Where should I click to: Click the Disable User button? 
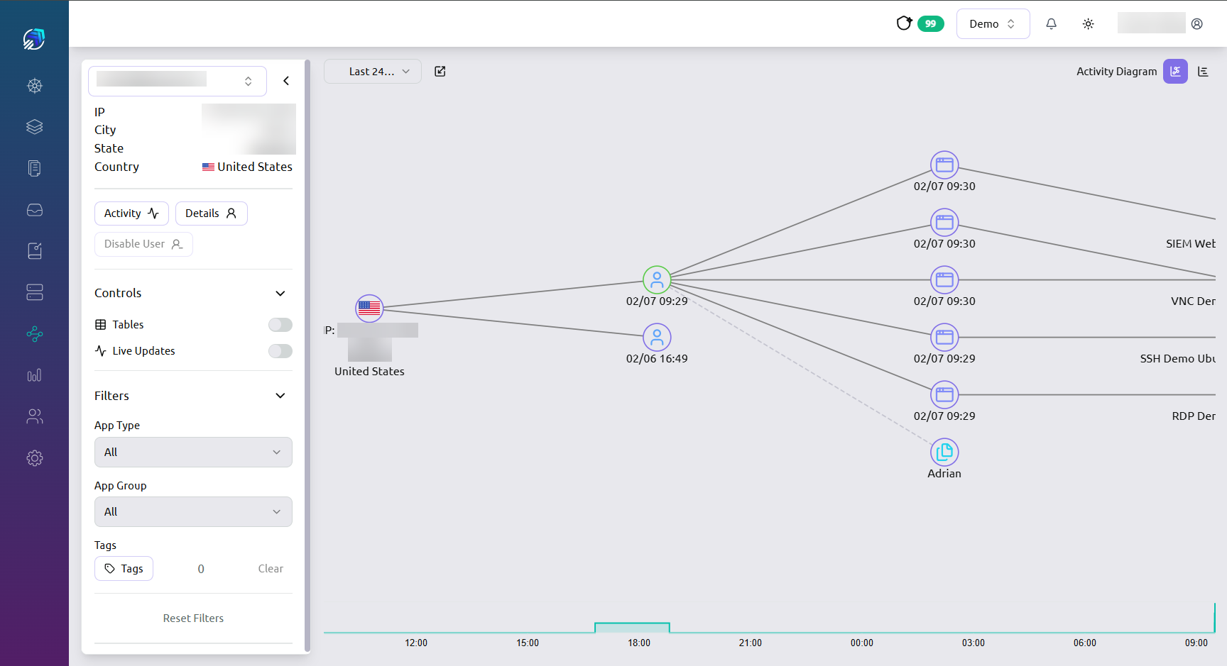click(x=143, y=243)
